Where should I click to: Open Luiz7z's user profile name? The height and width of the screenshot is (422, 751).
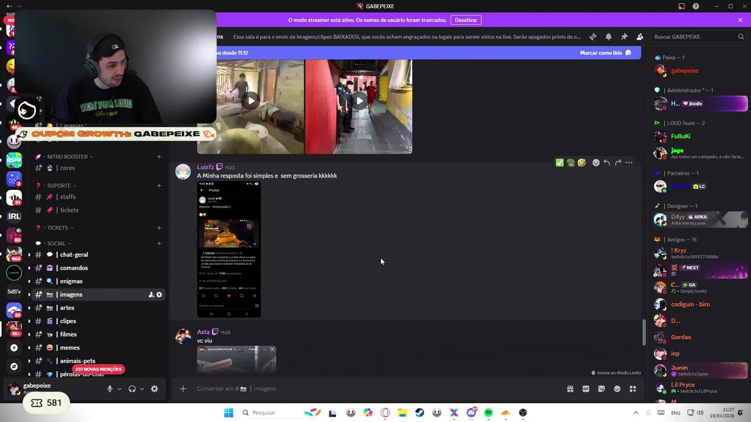pyautogui.click(x=205, y=167)
